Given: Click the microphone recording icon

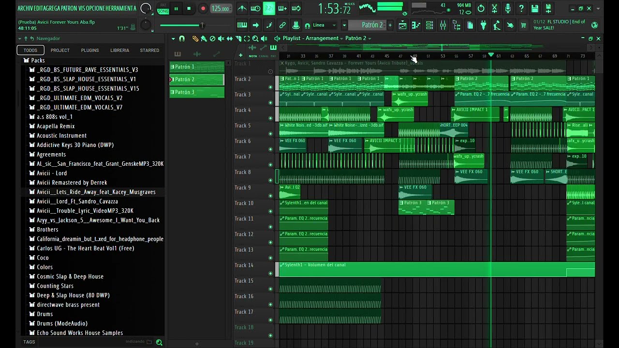Looking at the screenshot, I should (x=508, y=8).
